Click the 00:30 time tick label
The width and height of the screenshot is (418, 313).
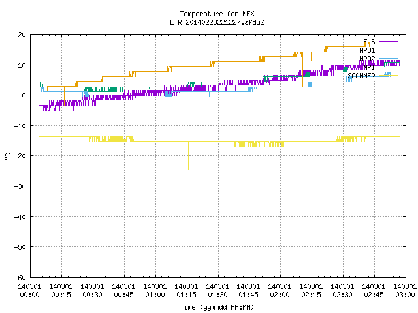(x=92, y=295)
